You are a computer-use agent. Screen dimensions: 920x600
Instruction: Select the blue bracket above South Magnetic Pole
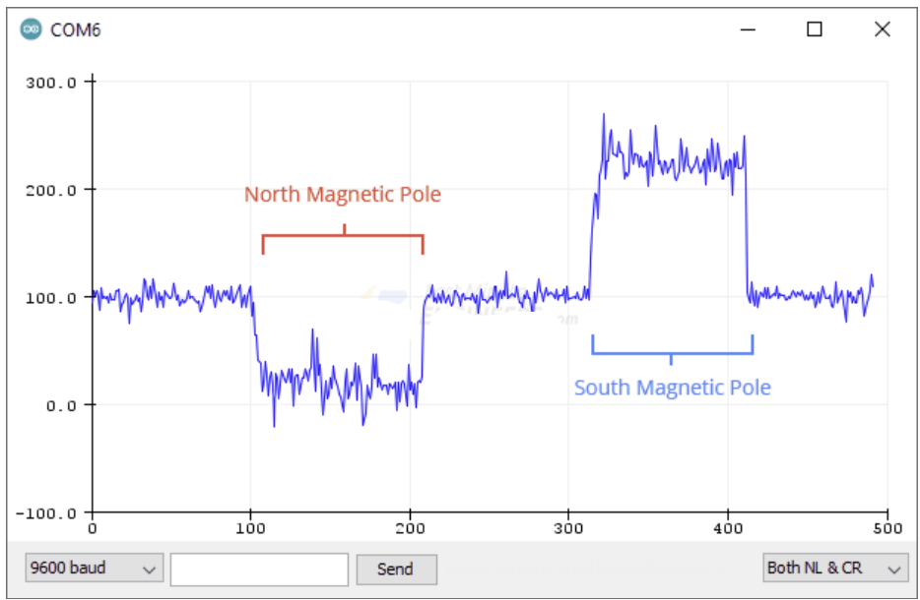672,351
